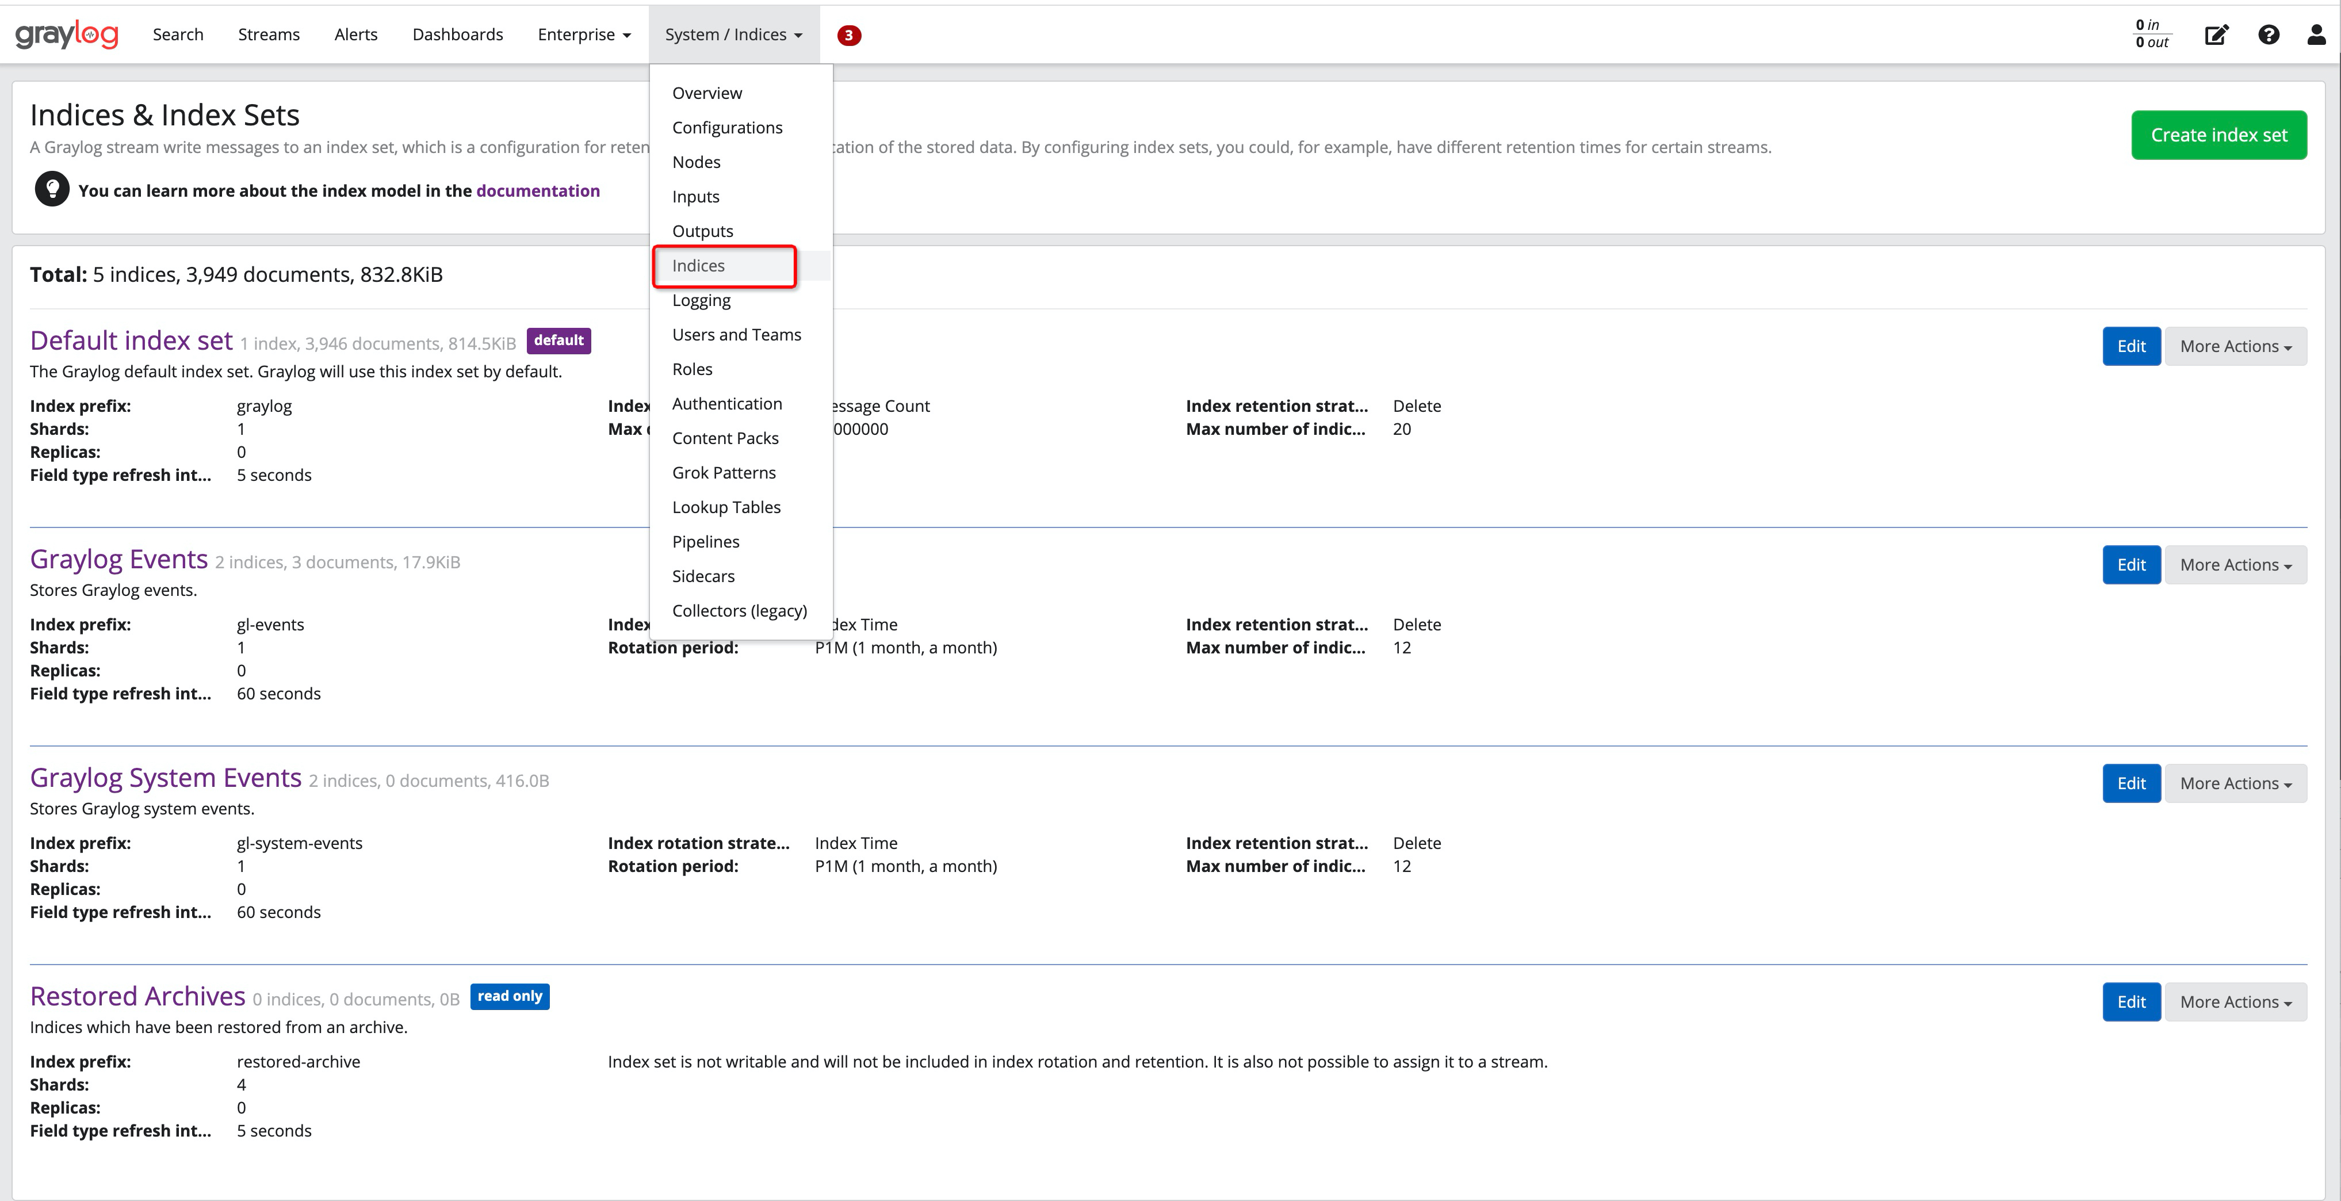Viewport: 2341px width, 1201px height.
Task: Click the purple default badge
Action: 558,340
